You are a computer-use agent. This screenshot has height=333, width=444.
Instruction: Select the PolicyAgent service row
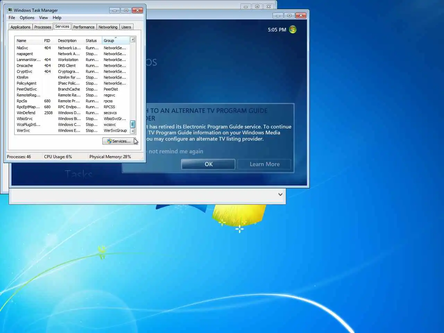pos(72,83)
